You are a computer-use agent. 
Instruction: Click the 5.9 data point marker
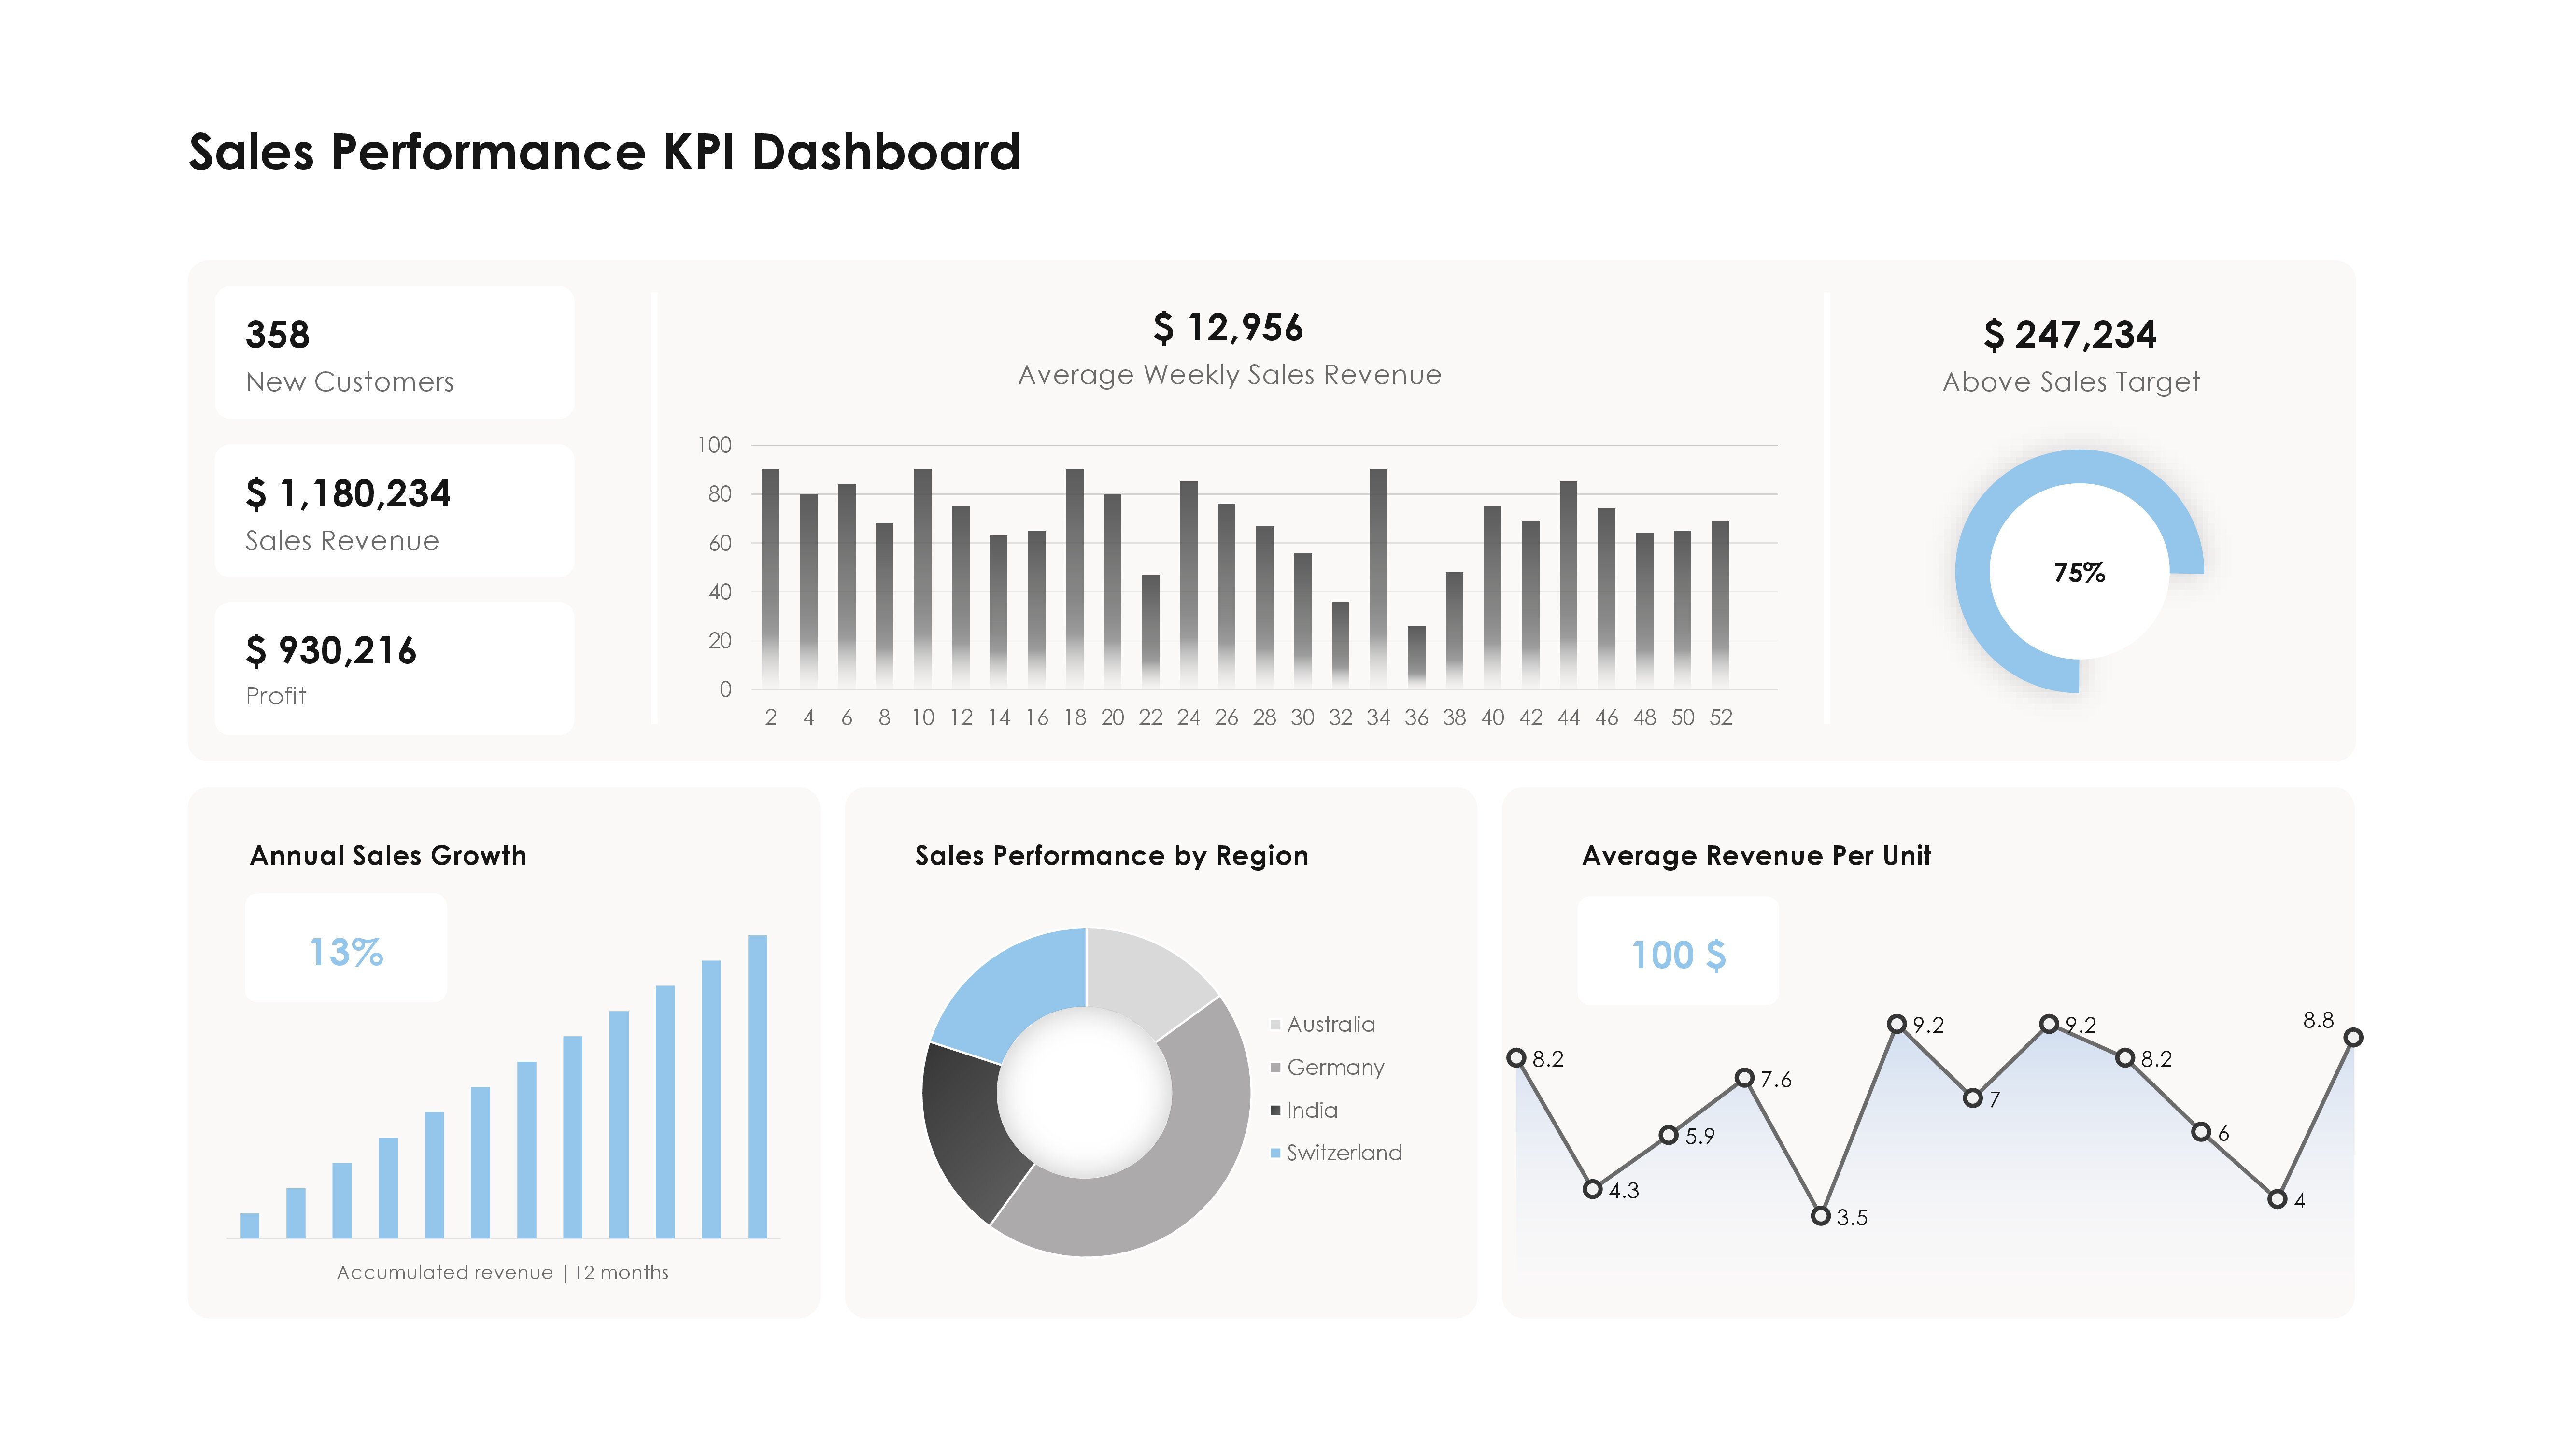1669,1135
